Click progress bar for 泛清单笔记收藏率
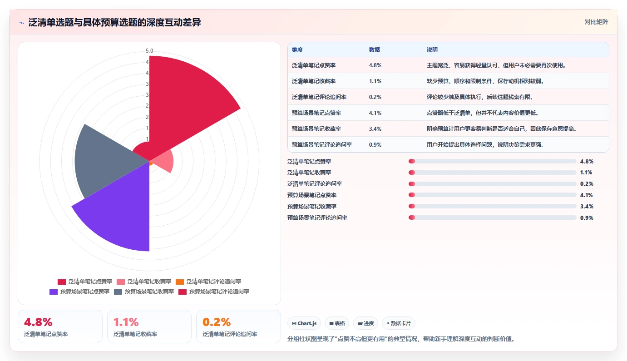The height and width of the screenshot is (361, 627). tap(492, 173)
